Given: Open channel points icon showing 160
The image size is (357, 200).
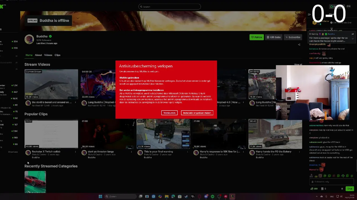Looking at the screenshot, I should click(x=314, y=189).
